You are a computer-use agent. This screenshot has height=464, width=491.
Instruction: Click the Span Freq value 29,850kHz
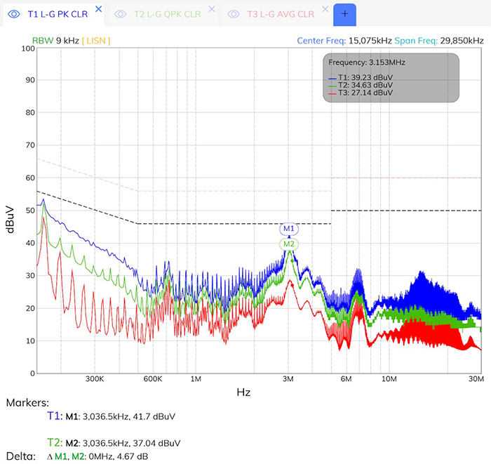coord(463,40)
